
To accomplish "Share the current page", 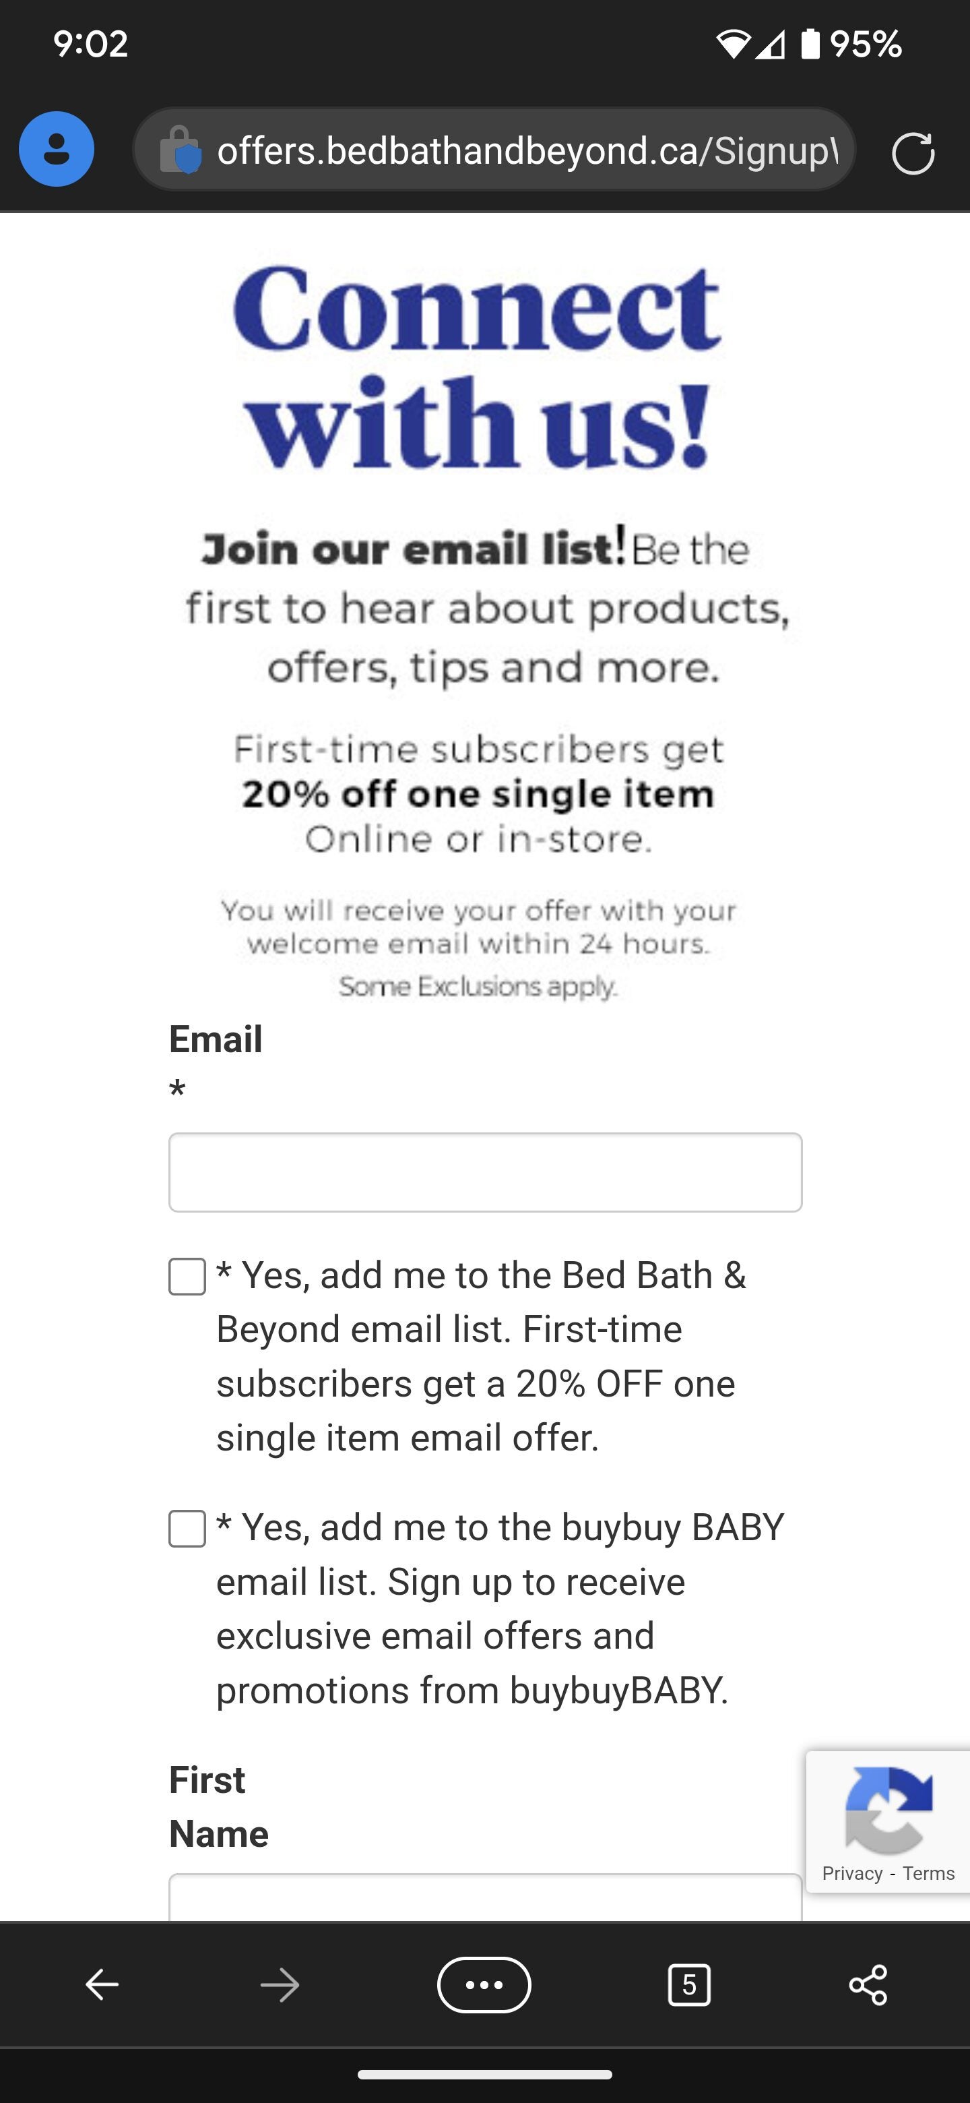I will pyautogui.click(x=869, y=1986).
